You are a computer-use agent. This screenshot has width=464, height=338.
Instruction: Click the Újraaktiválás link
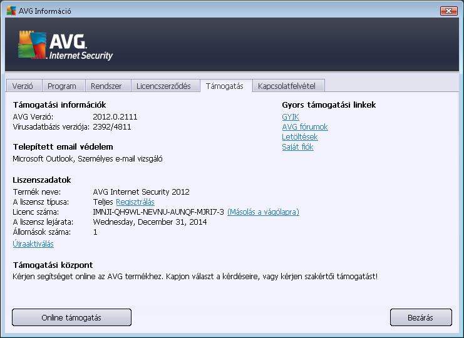click(33, 244)
